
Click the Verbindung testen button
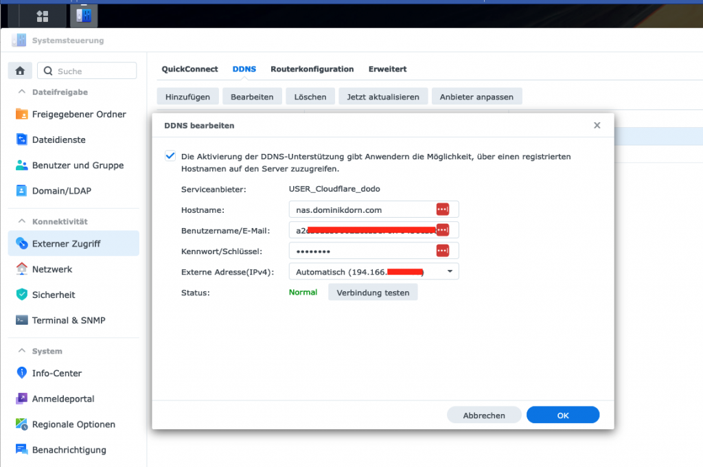tap(373, 293)
